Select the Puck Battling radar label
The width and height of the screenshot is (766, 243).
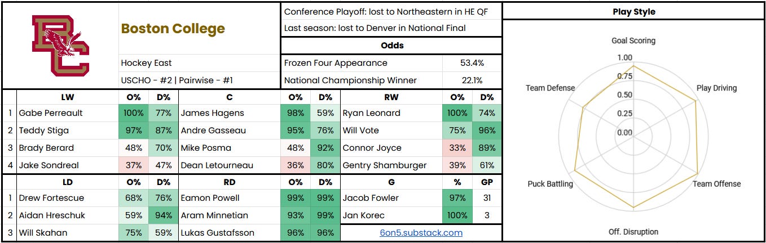550,184
